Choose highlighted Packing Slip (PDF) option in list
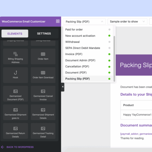 pos(88,79)
